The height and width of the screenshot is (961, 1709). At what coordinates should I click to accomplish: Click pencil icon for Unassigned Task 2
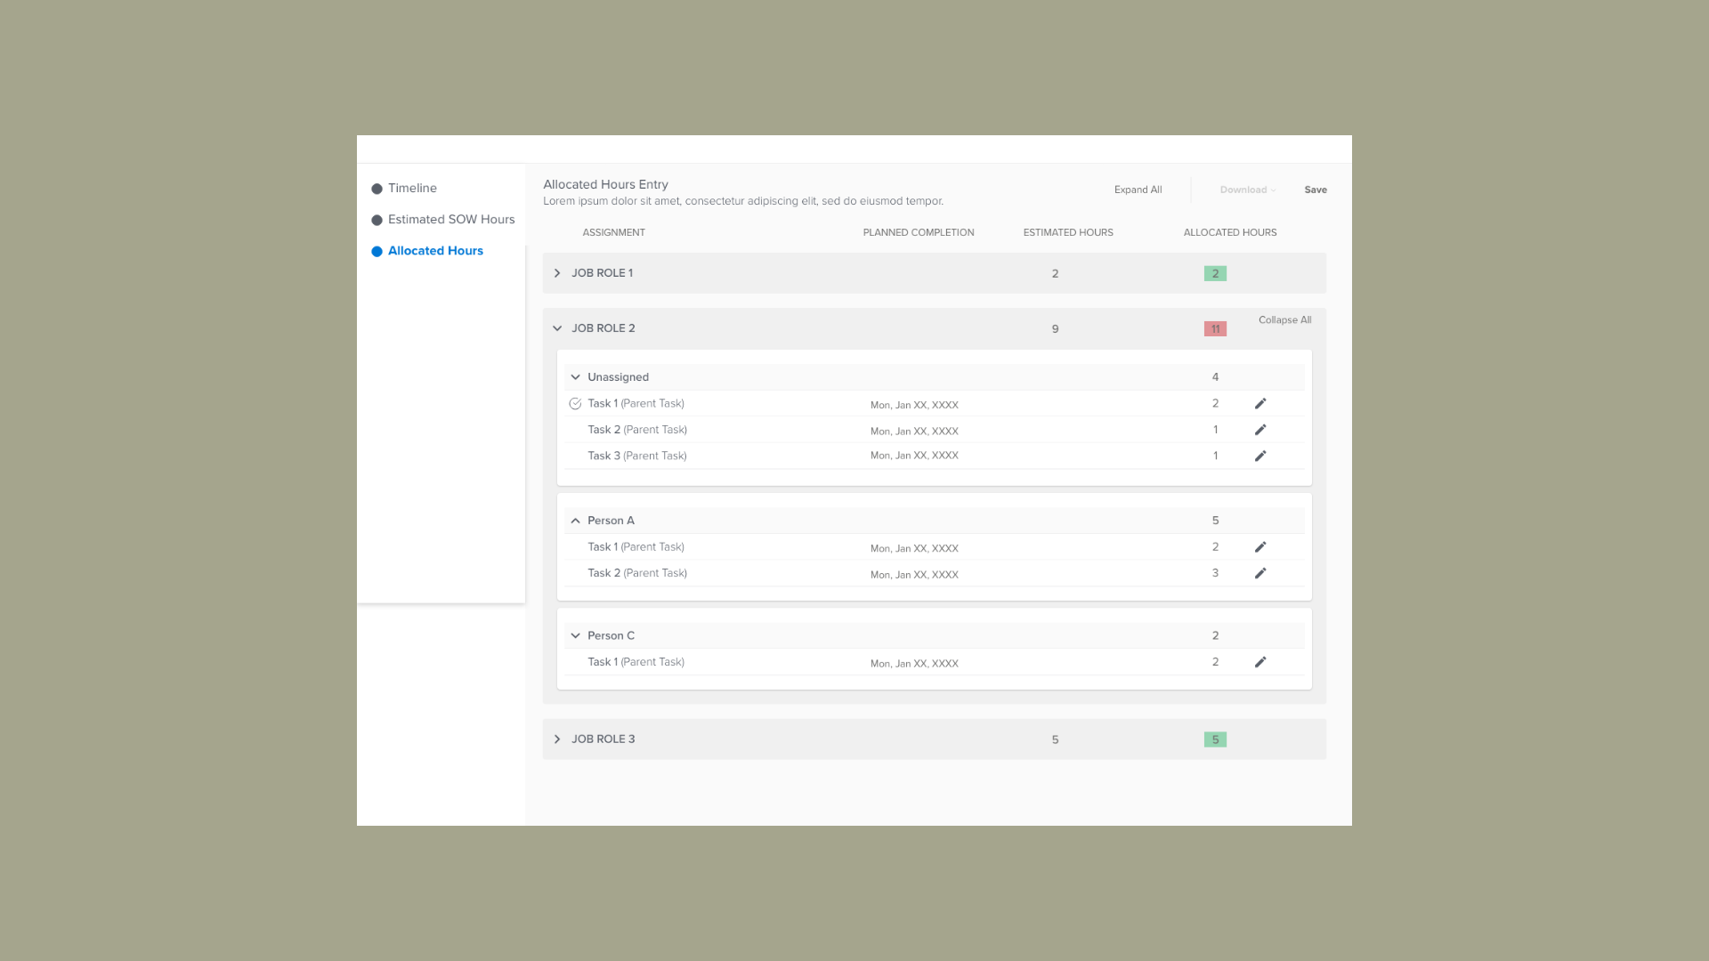(1260, 430)
